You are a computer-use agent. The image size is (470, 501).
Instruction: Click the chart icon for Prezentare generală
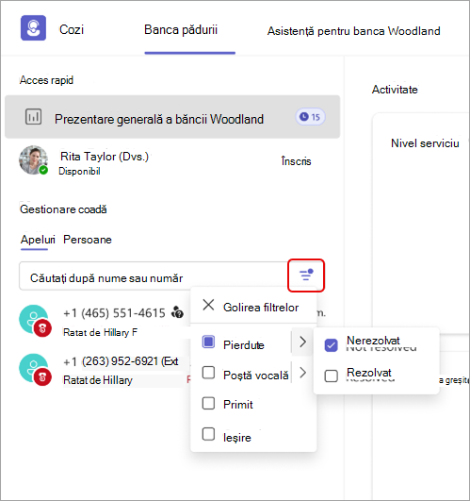(x=33, y=116)
